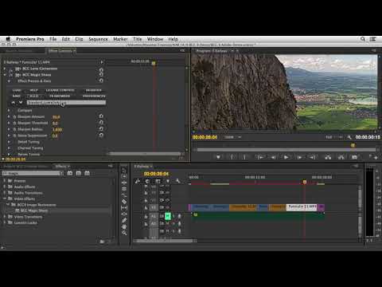Add marker in Program monitor
Screen dimensions: 382x287
coord(218,157)
